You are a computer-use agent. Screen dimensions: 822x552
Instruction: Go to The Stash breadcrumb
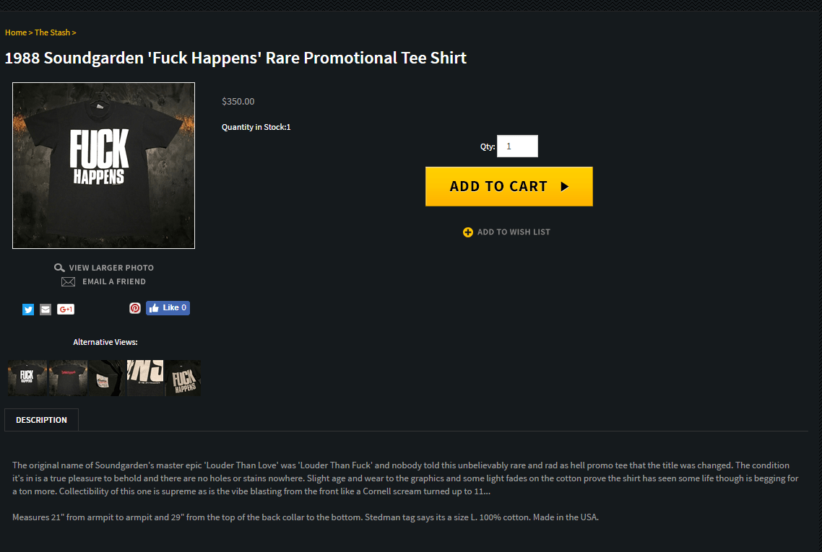coord(53,32)
